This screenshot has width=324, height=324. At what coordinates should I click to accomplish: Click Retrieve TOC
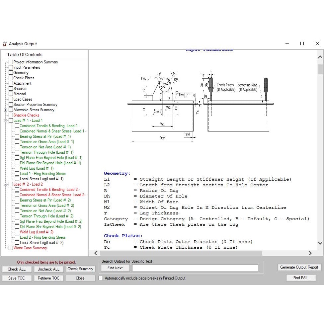(x=48, y=278)
